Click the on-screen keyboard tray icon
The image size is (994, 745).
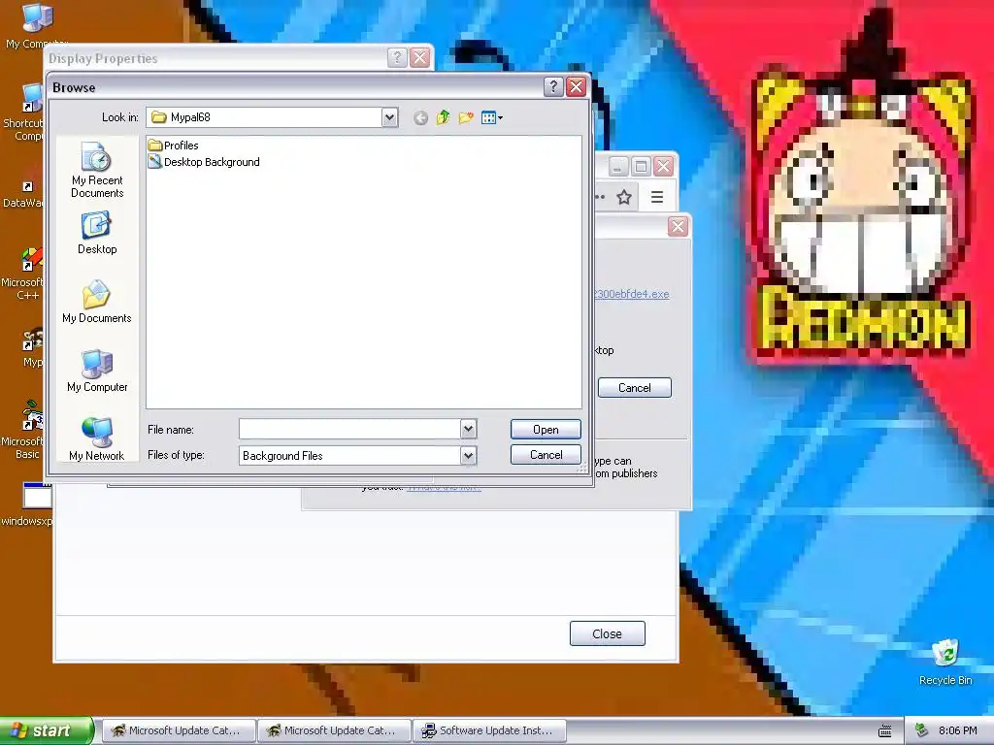point(885,731)
